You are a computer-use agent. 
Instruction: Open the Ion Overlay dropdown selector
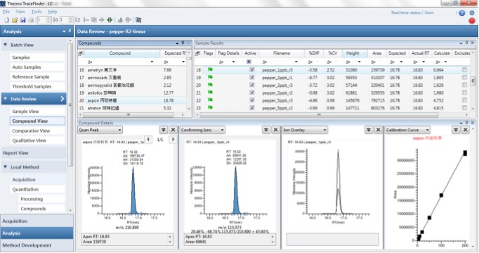click(305, 130)
